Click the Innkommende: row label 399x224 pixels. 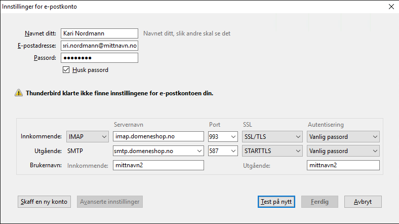[x=41, y=136]
